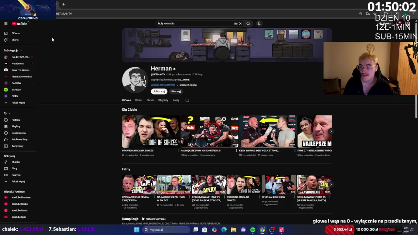Open Do obejrzenia watch-later list

(x=18, y=133)
